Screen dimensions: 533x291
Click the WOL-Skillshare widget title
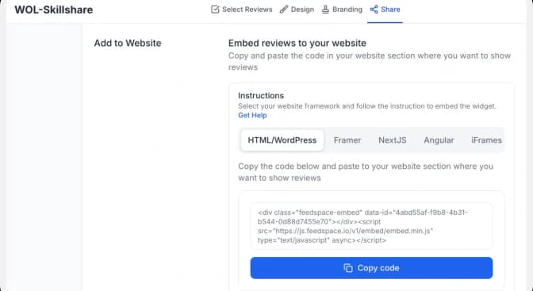click(54, 10)
